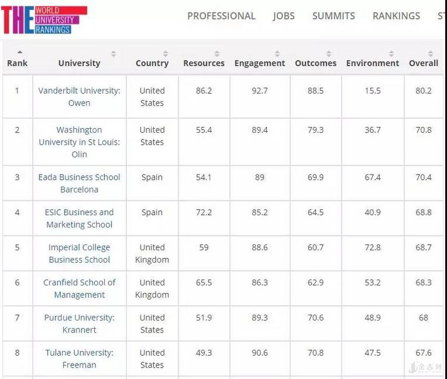Visit Eada Business School Barcelona page

(x=79, y=183)
